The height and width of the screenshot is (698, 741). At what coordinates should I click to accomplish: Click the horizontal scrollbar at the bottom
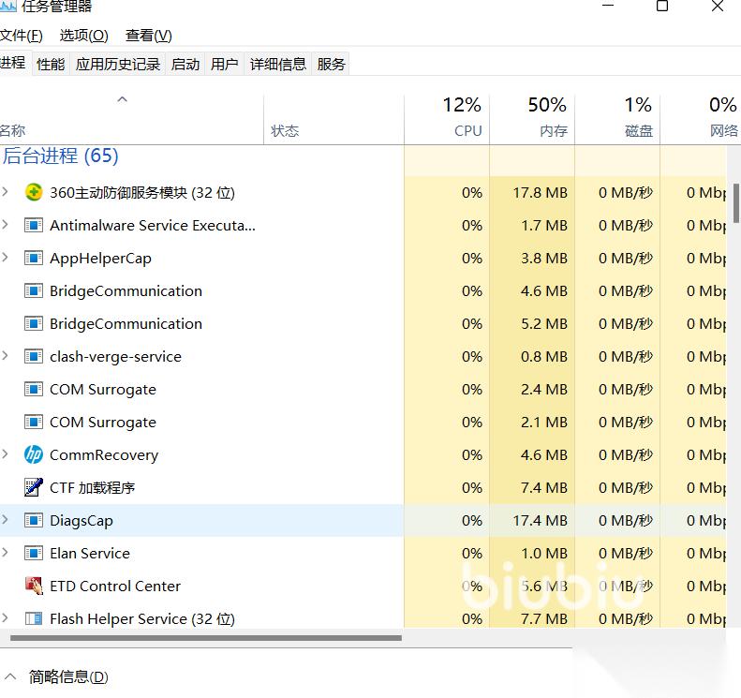206,639
